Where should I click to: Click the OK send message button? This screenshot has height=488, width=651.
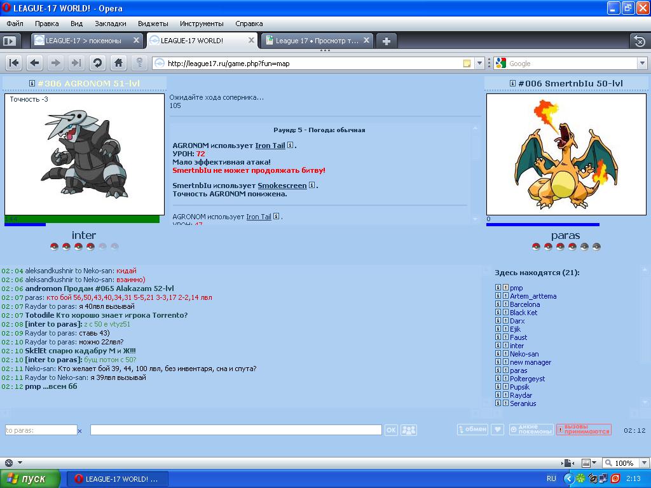(391, 430)
